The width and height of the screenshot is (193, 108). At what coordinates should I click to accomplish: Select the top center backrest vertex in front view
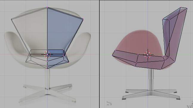tap(47, 7)
